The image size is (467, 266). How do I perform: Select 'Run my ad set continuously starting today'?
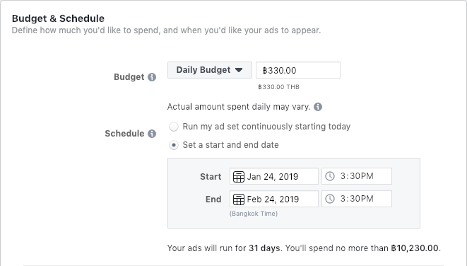pyautogui.click(x=174, y=127)
